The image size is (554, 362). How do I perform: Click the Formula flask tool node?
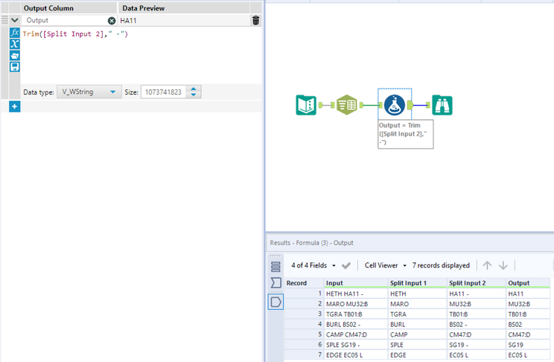click(395, 105)
